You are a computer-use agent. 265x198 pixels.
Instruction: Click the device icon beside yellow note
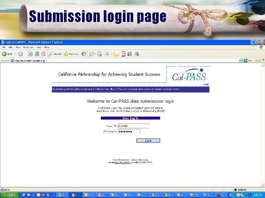pyautogui.click(x=124, y=54)
